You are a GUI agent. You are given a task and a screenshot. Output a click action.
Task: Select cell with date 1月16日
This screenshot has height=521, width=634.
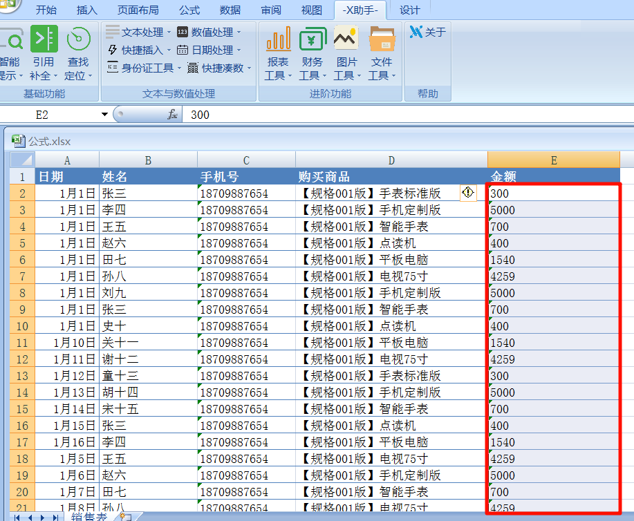point(67,442)
